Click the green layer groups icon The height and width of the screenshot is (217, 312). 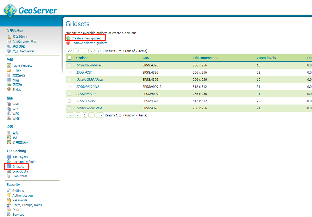click(9, 84)
